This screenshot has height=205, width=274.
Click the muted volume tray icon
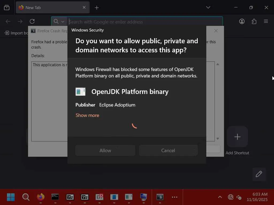click(239, 197)
